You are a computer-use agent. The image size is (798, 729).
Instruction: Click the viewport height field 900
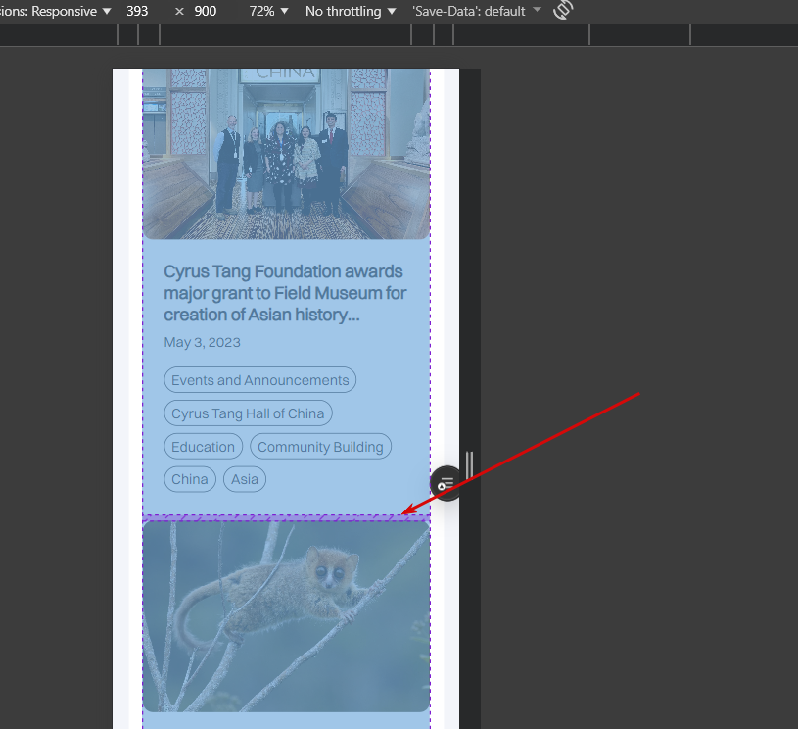coord(206,11)
